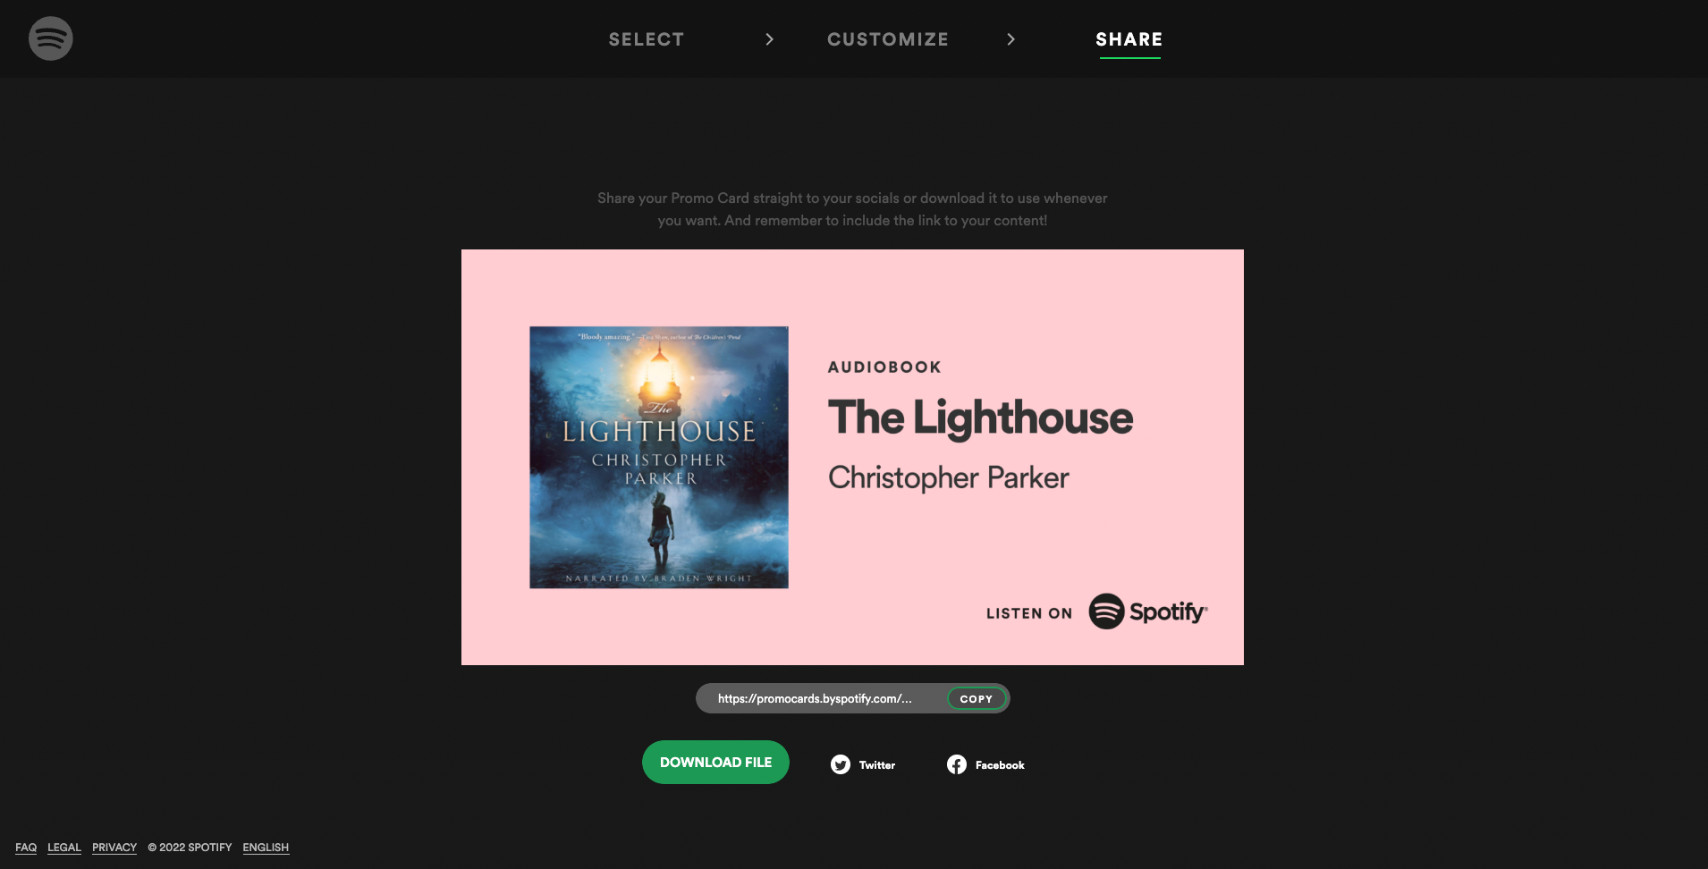Copy the promo card link
The width and height of the screenshot is (1708, 869).
[977, 699]
